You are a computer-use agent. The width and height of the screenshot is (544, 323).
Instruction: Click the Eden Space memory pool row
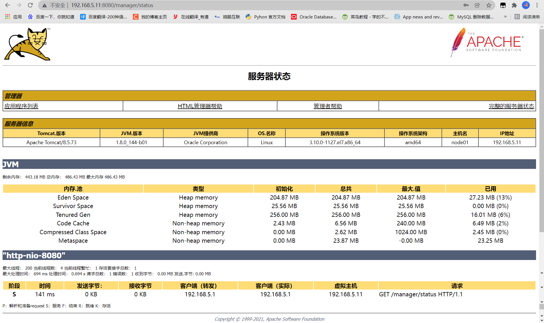(269, 198)
